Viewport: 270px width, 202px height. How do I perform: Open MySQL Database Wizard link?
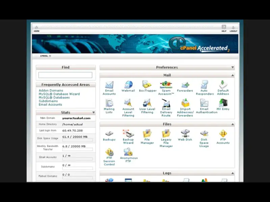pyautogui.click(x=59, y=94)
